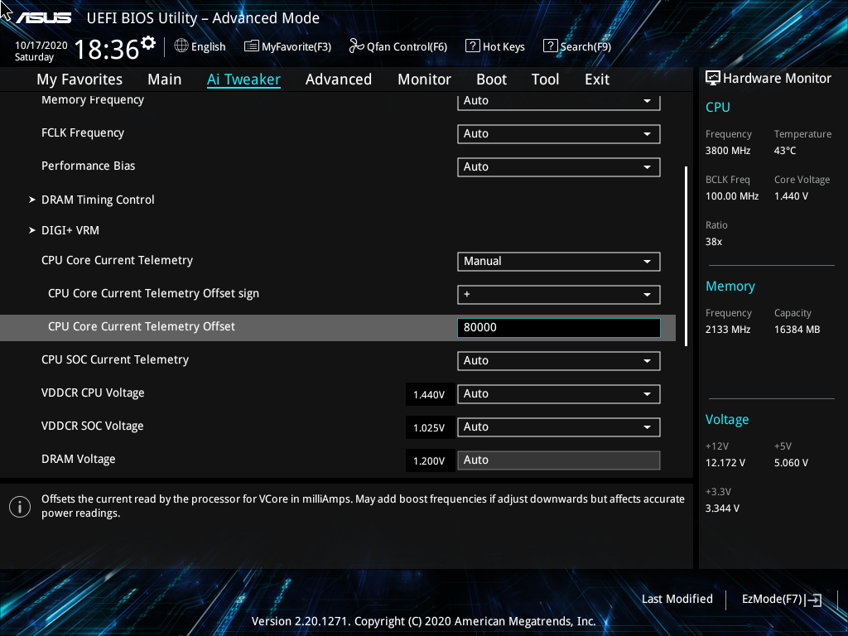Click the Voltage heading in Hardware Monitor
The height and width of the screenshot is (636, 848).
[x=727, y=420]
